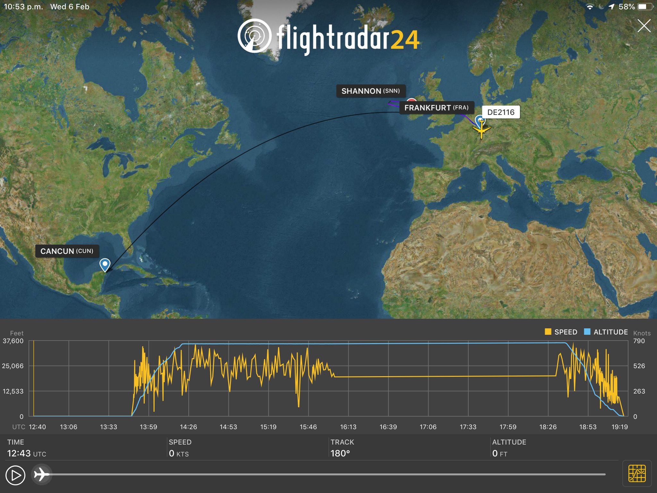Tap the battery icon in status bar

pyautogui.click(x=644, y=7)
